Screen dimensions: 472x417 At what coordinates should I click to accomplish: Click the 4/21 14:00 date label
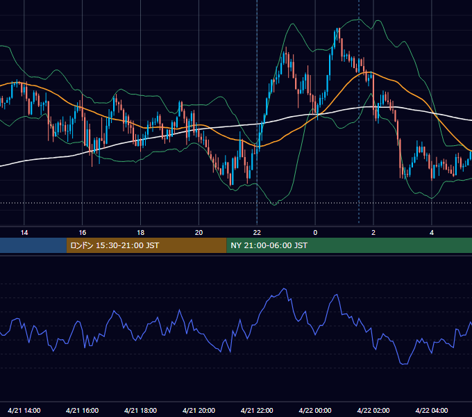(24, 410)
